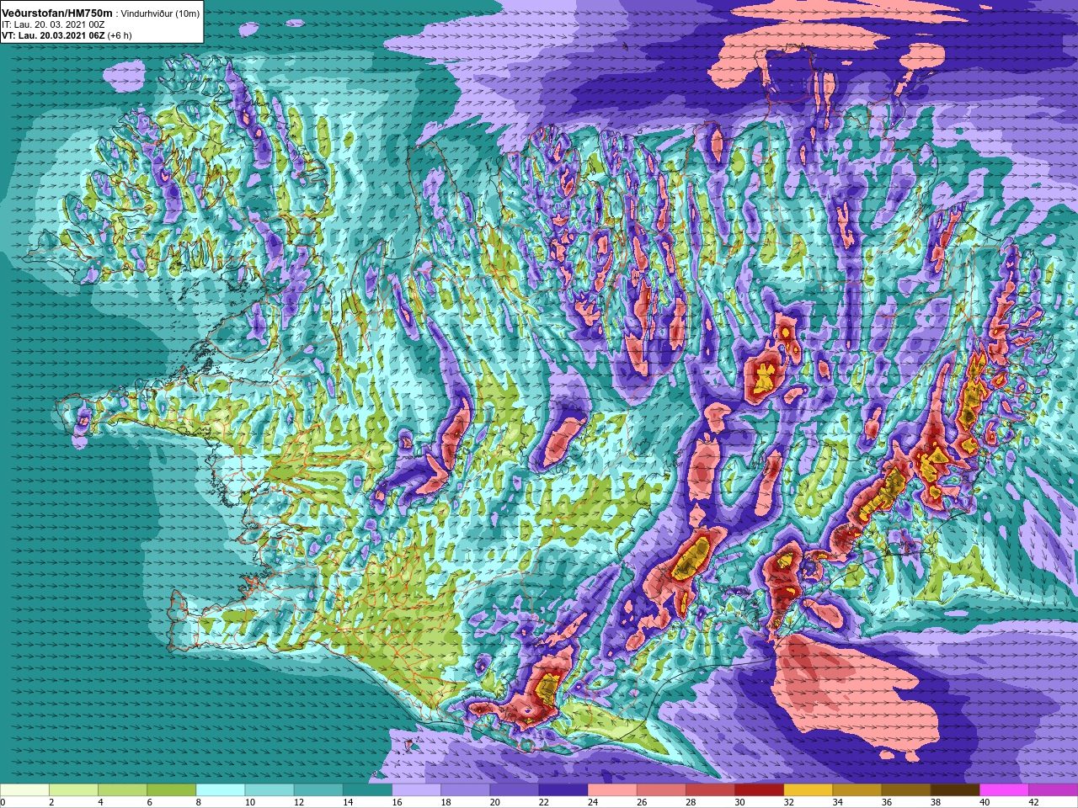Choose the dark red 30–32 legend swatch
The width and height of the screenshot is (1078, 808).
click(759, 790)
